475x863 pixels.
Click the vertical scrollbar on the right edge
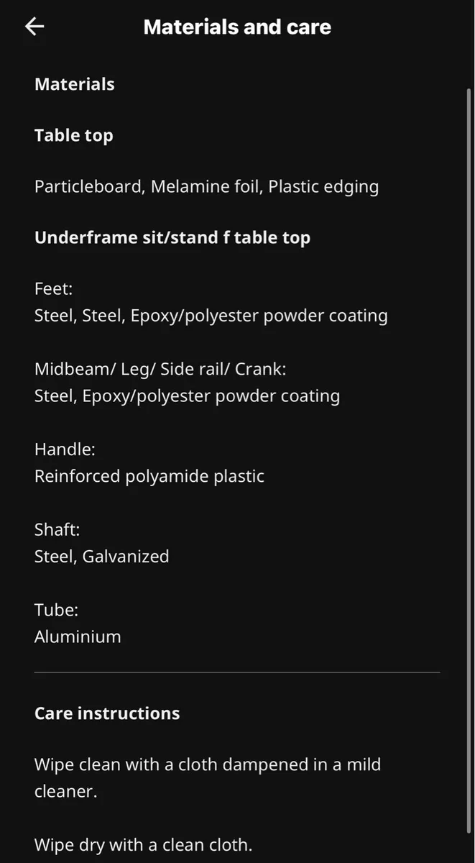[x=469, y=460]
